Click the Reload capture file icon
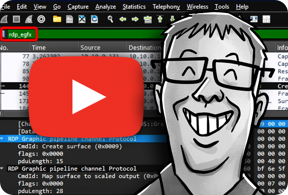This screenshot has height=195, width=288. (94, 19)
